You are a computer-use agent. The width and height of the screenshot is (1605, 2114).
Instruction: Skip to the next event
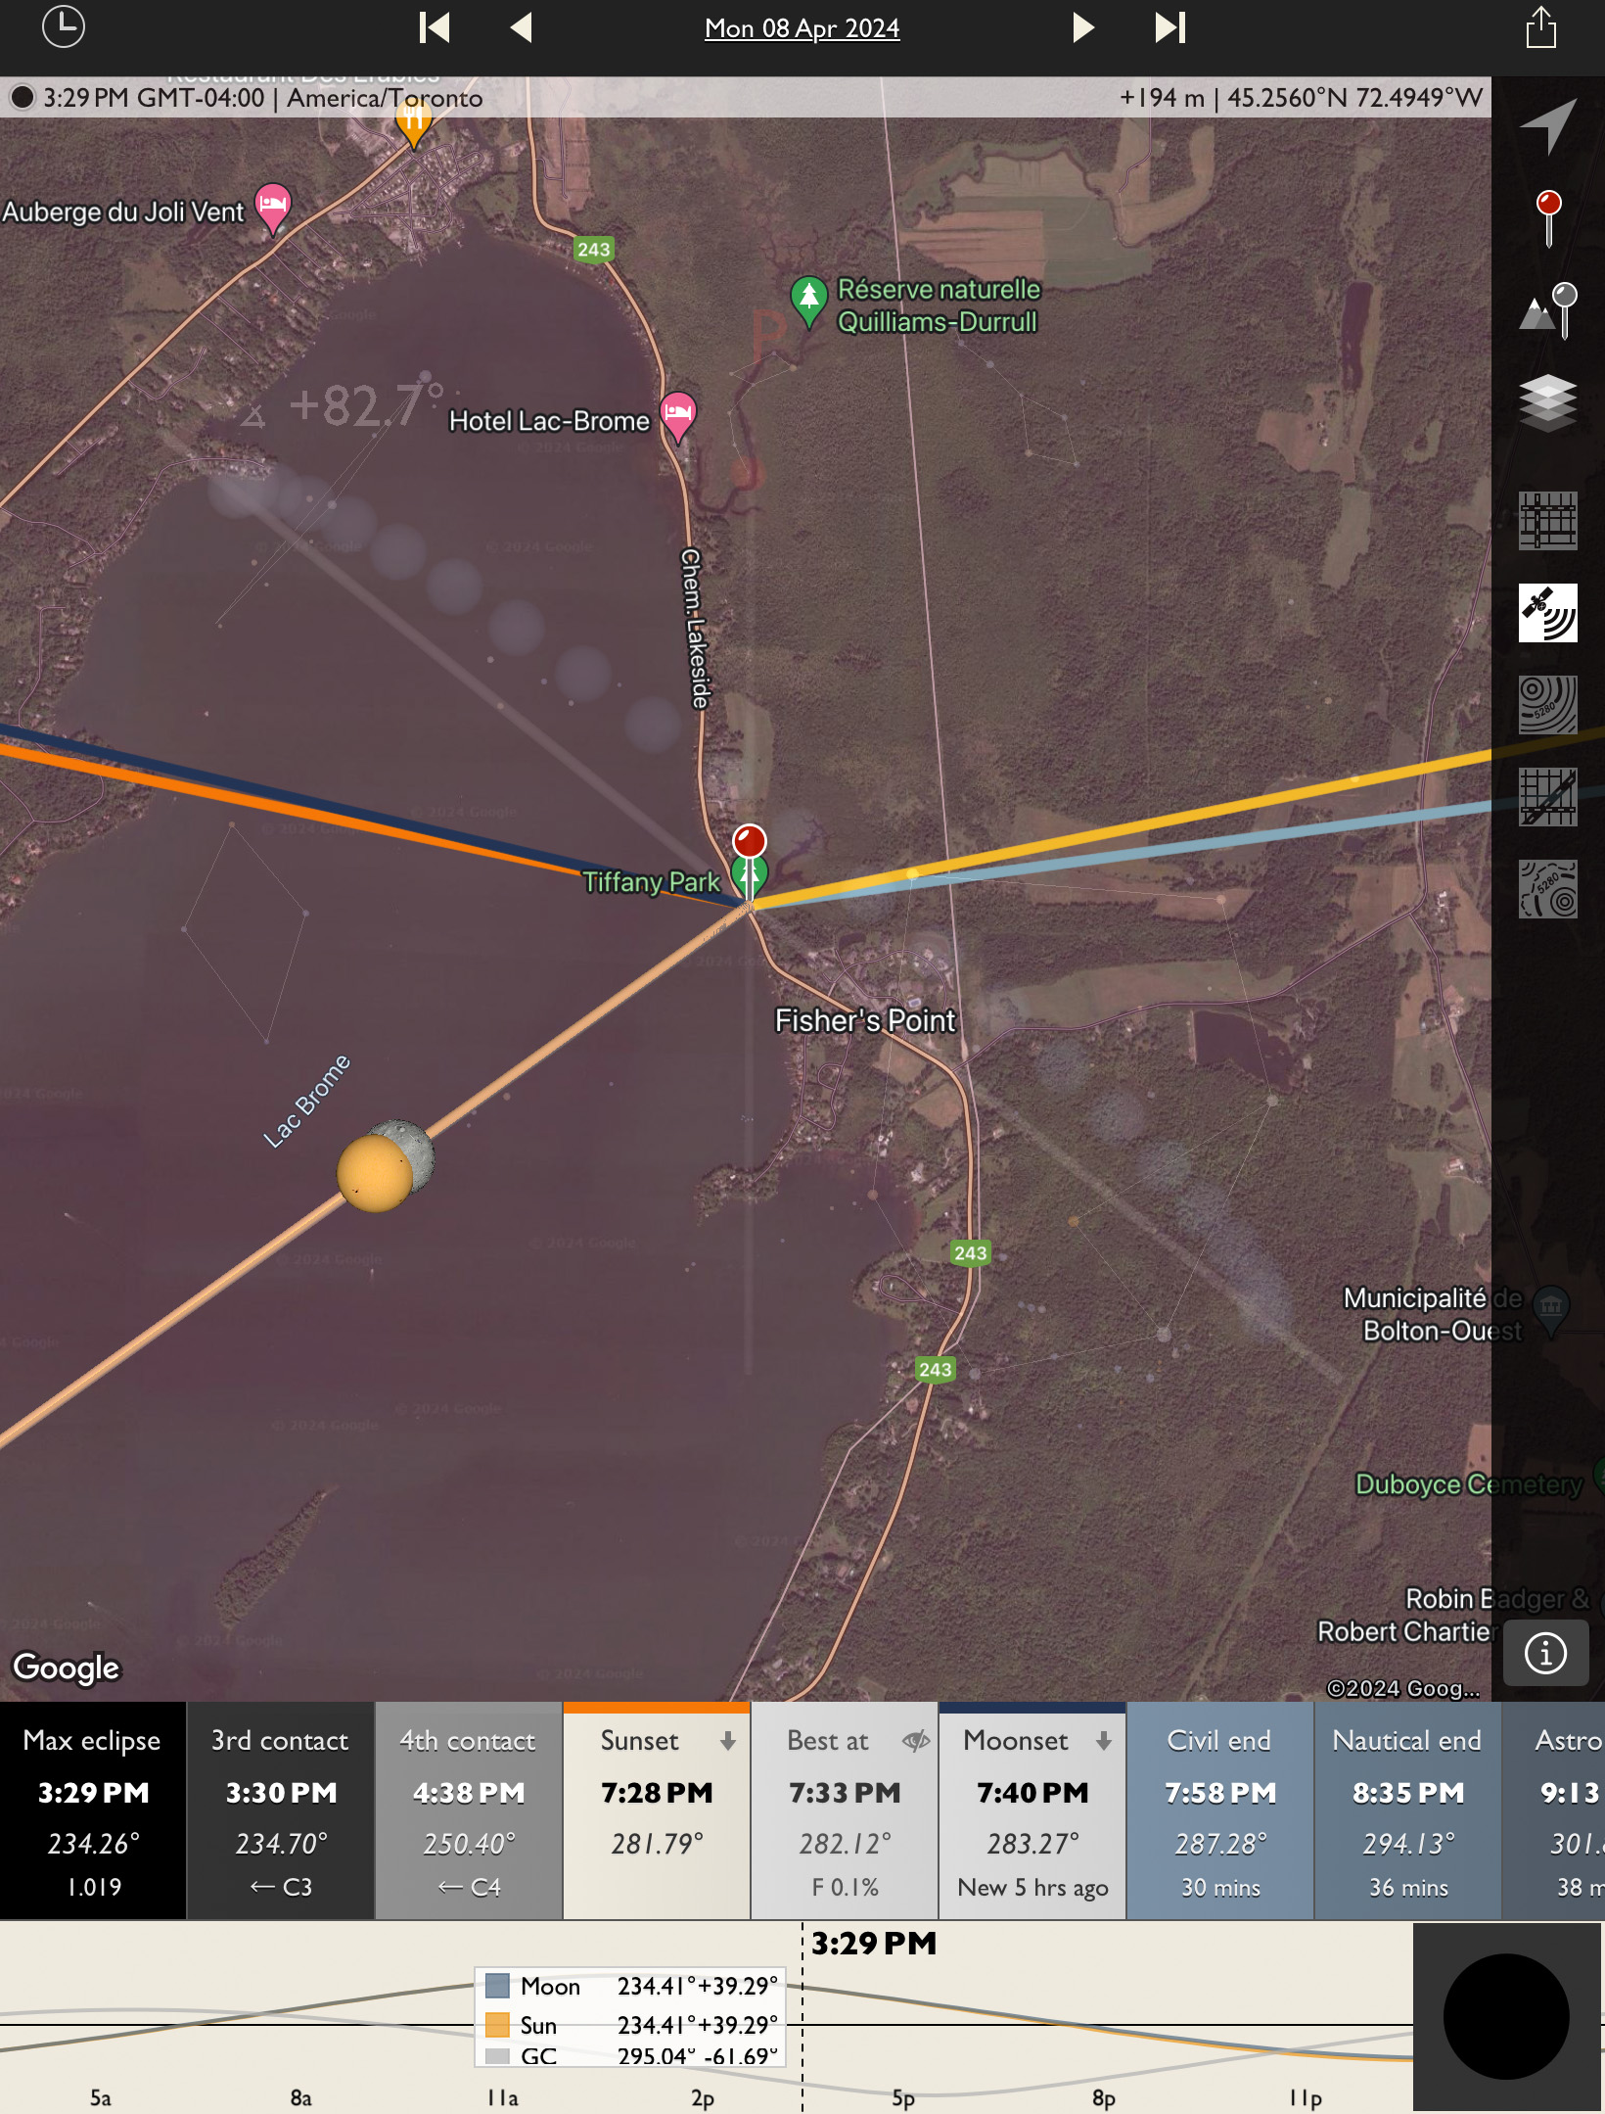point(1169,27)
